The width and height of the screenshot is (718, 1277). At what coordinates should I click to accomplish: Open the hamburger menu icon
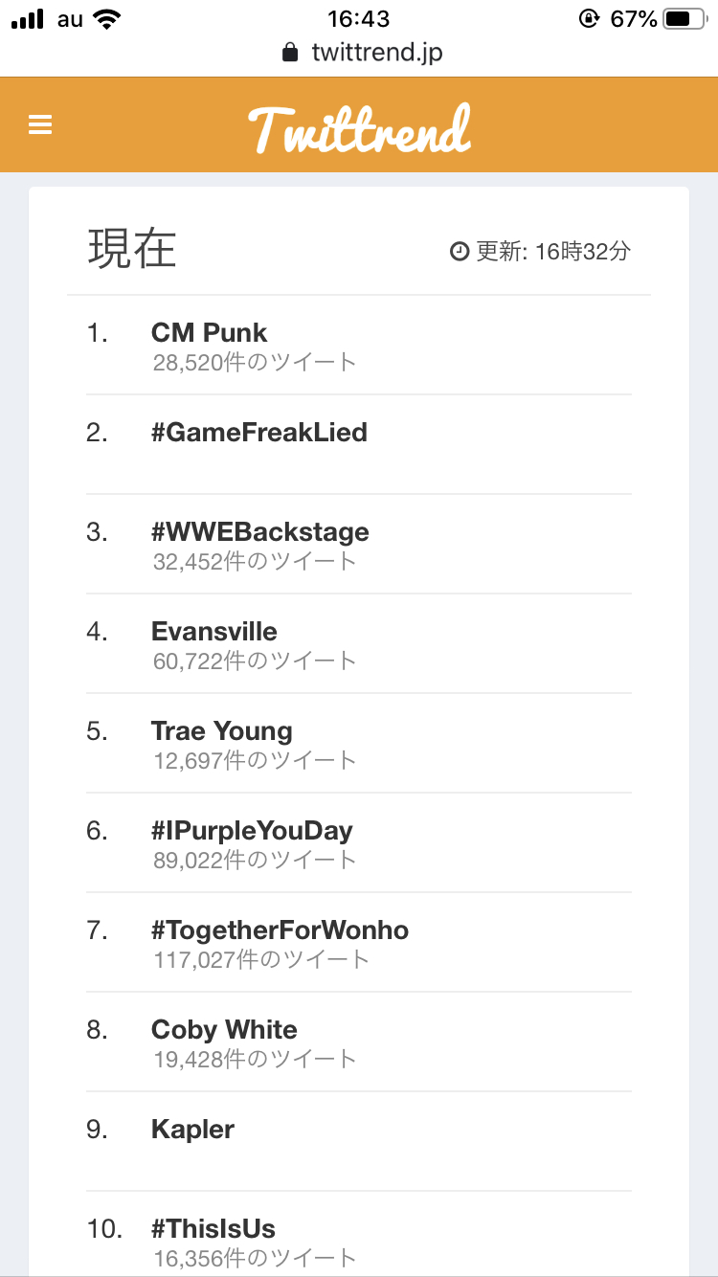coord(40,125)
